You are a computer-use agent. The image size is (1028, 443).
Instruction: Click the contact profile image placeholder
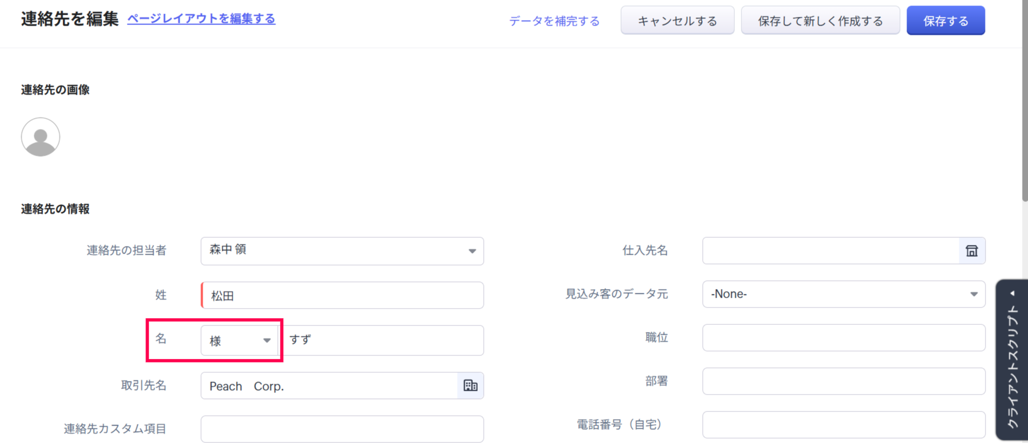point(40,137)
